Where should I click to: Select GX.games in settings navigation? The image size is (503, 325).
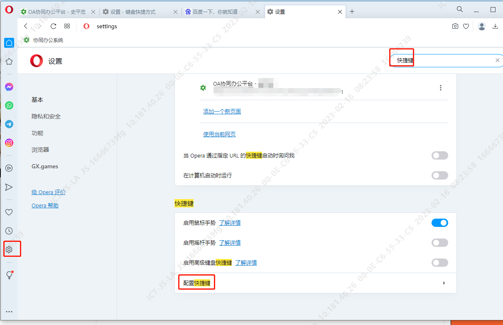(x=45, y=166)
